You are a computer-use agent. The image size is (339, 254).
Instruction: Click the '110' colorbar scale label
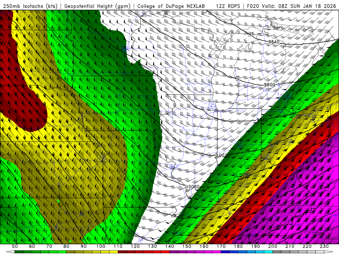coord(118,246)
